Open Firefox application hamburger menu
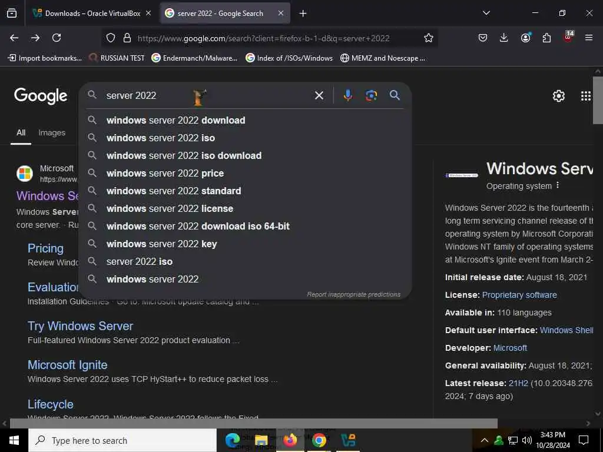This screenshot has height=452, width=603. click(588, 38)
